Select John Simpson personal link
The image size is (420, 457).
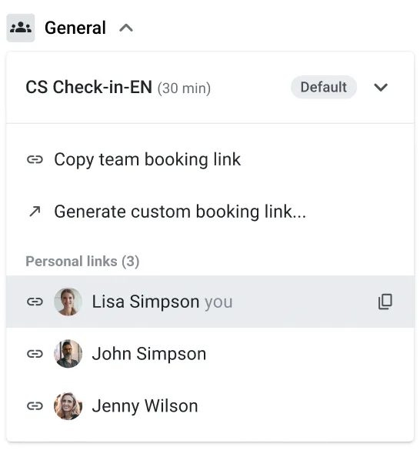click(x=210, y=354)
